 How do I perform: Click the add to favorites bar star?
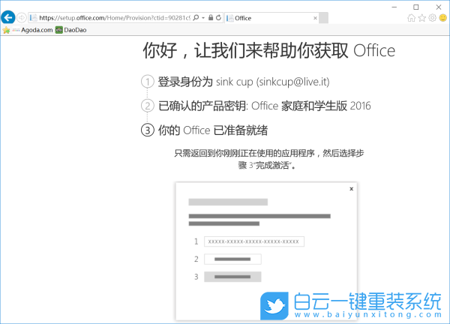coord(6,30)
